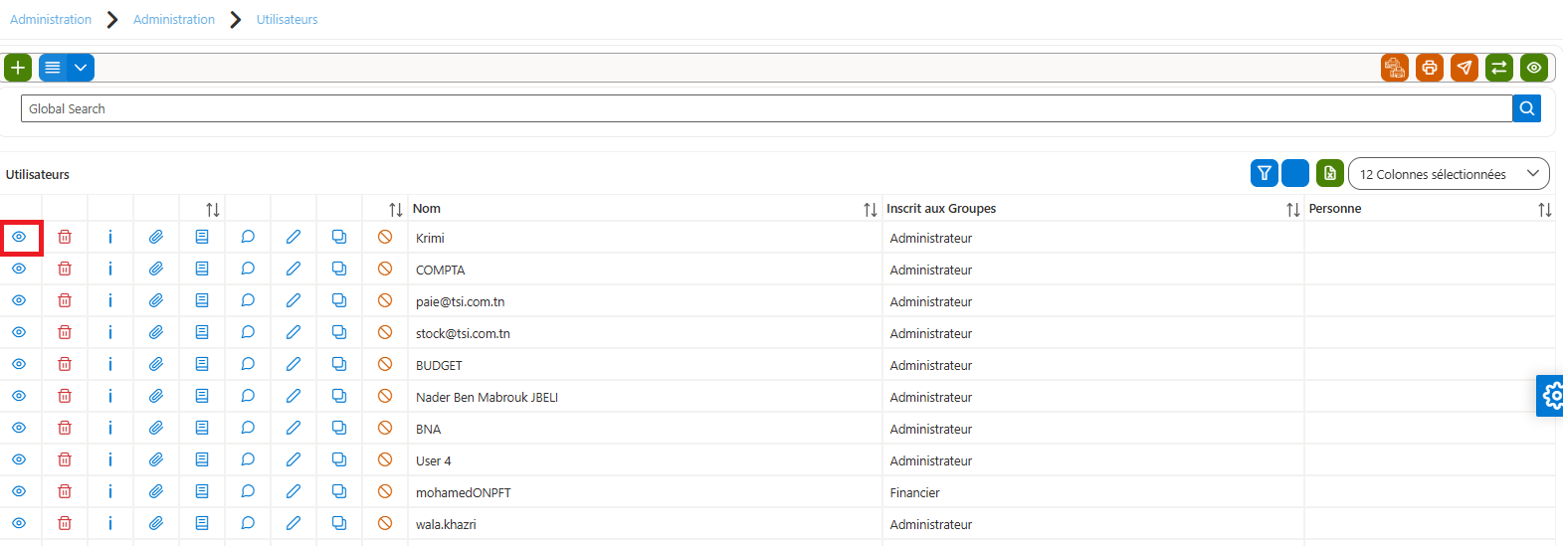The image size is (1563, 546).
Task: Click the Utilisateurs breadcrumb link
Action: tap(287, 19)
